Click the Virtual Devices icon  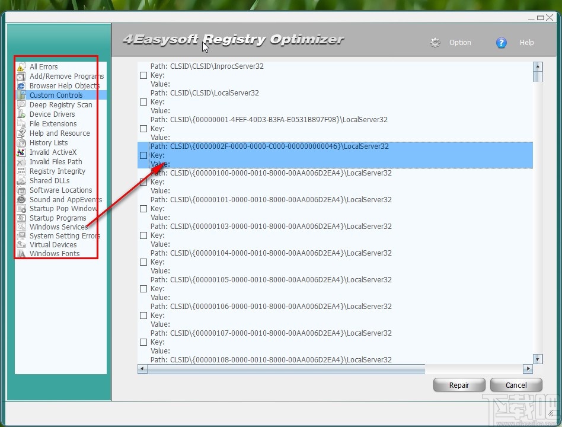pyautogui.click(x=21, y=245)
